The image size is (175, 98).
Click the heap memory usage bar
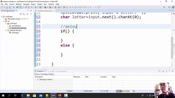(124, 91)
